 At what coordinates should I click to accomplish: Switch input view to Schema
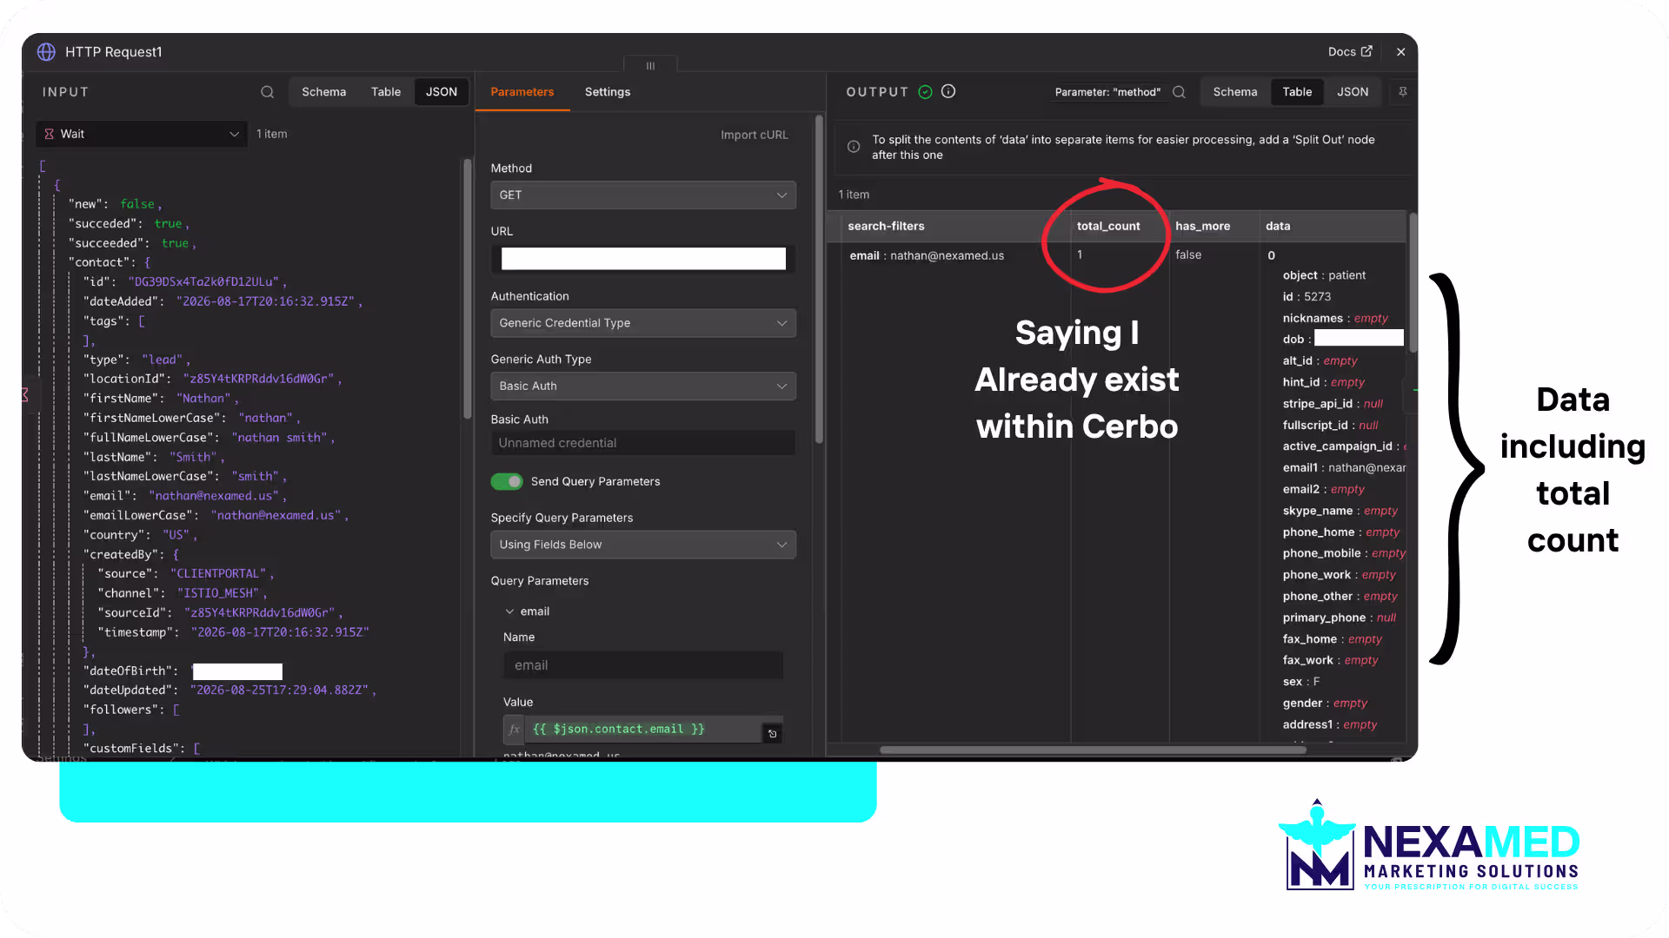pos(323,92)
